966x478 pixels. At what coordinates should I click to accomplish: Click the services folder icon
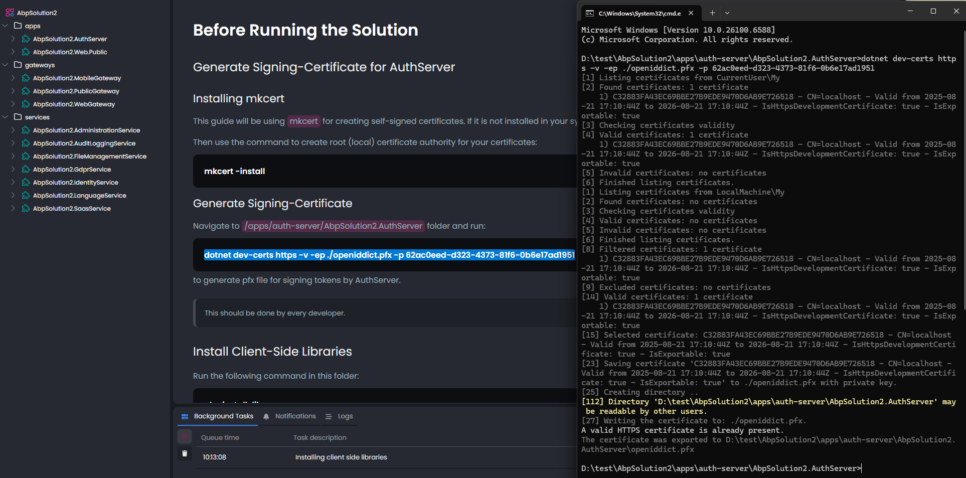tap(18, 117)
